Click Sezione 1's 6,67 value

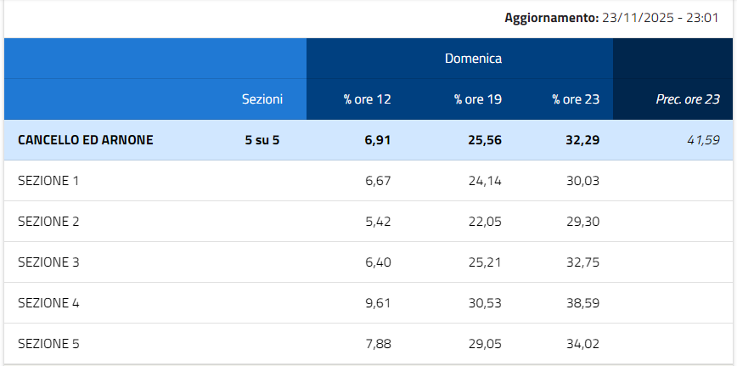click(x=378, y=181)
